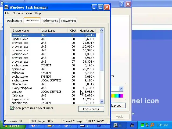Click the Safely Remove Hardware tray icon
The width and height of the screenshot is (172, 129).
(147, 125)
